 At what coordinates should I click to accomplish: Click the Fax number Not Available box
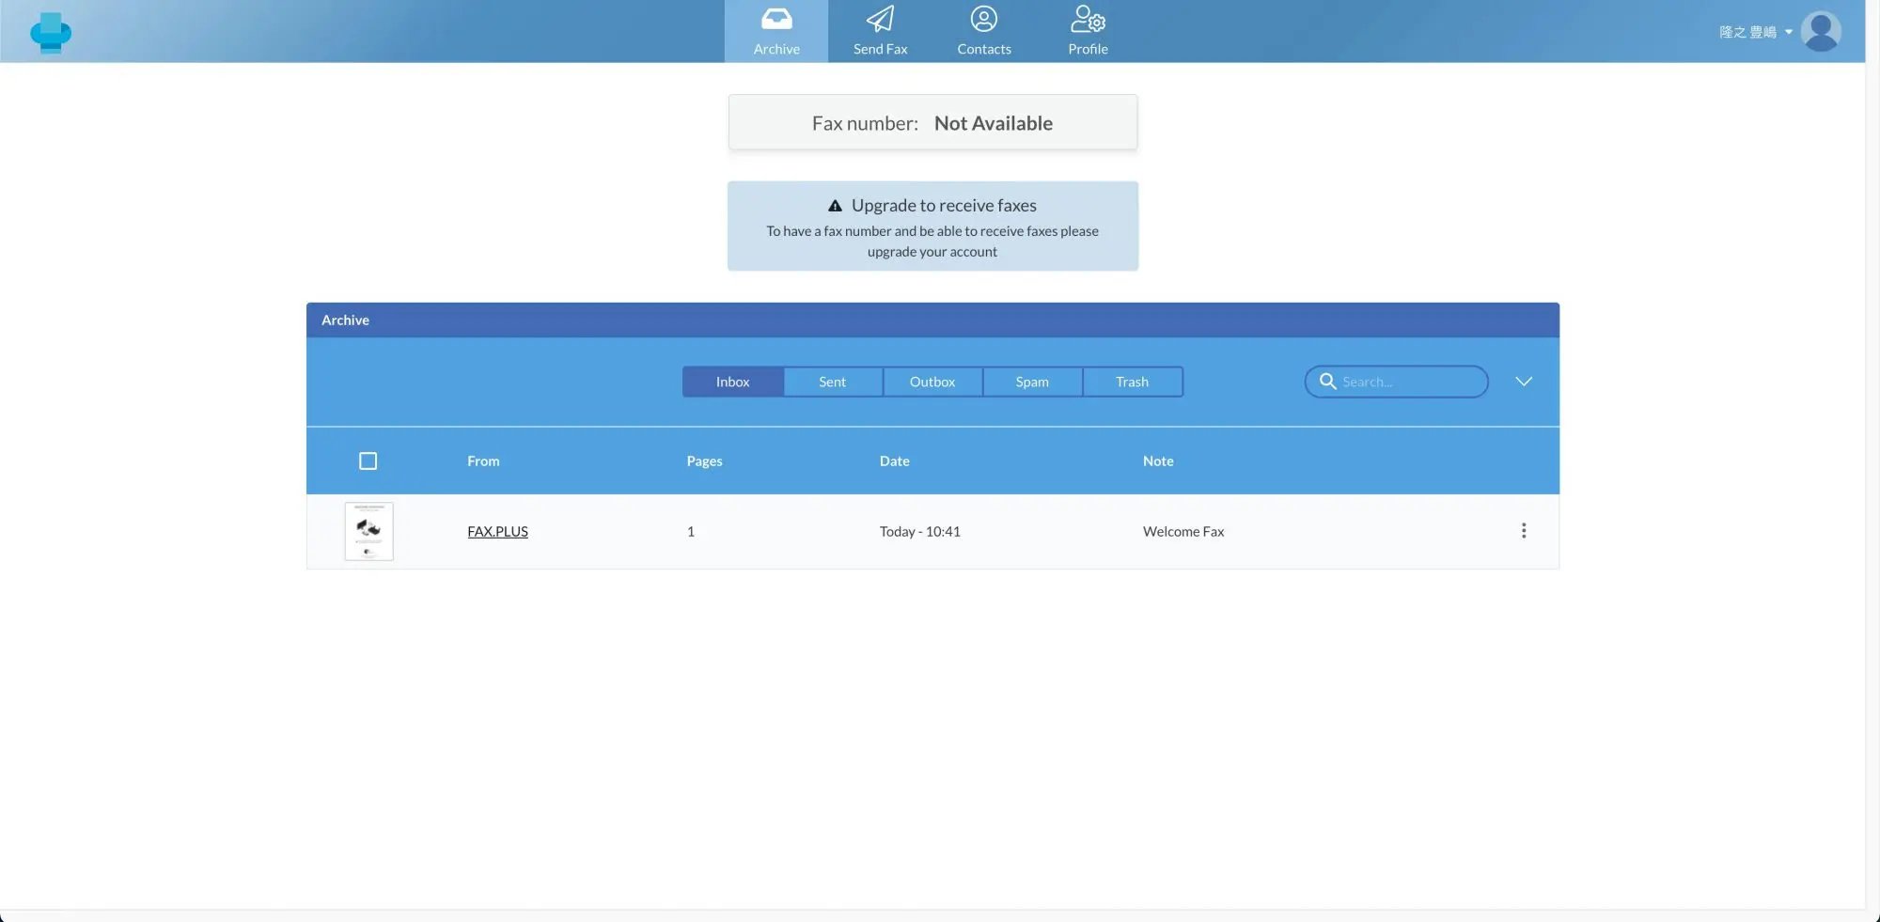point(932,122)
